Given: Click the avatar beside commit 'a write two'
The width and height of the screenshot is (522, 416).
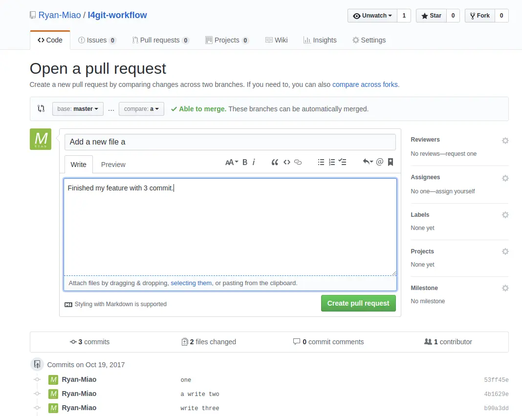Looking at the screenshot, I should click(x=53, y=394).
